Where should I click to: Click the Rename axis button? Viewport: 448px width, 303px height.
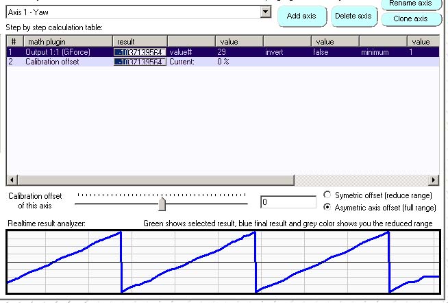tap(412, 3)
